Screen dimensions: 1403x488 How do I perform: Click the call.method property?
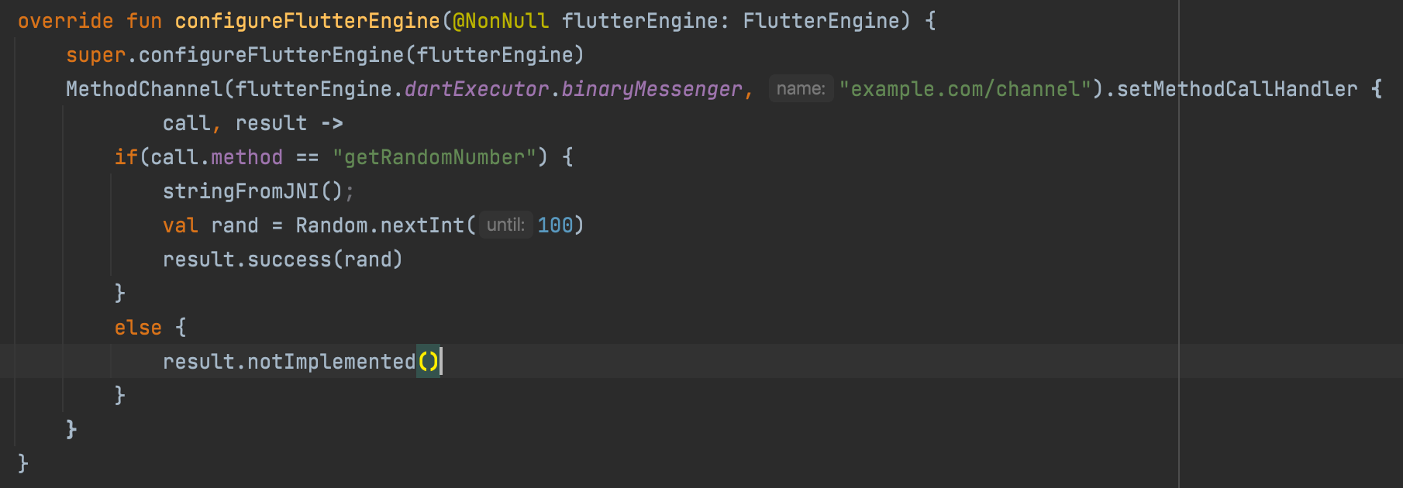click(217, 157)
